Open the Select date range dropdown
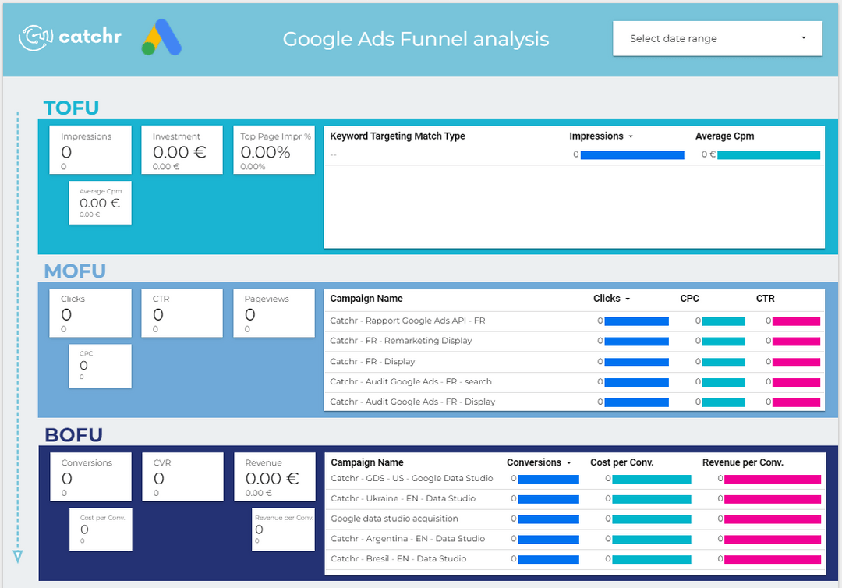 (x=716, y=38)
